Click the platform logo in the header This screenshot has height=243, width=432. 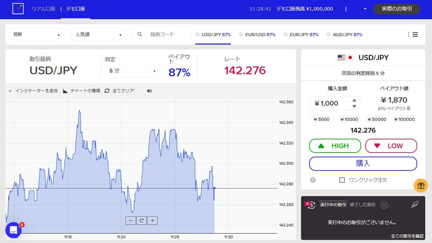click(x=18, y=8)
